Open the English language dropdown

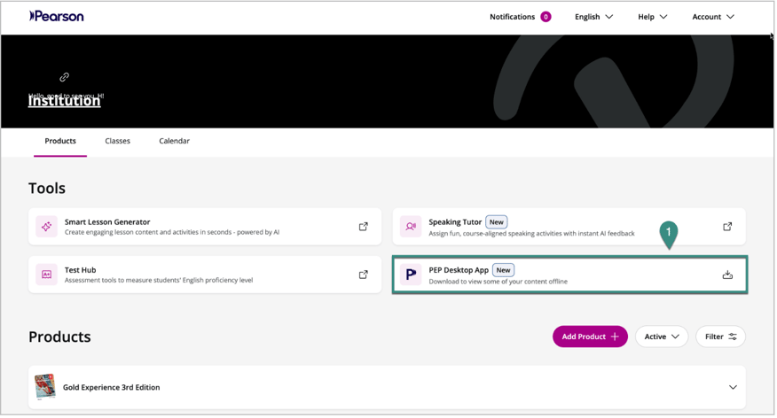click(x=593, y=17)
